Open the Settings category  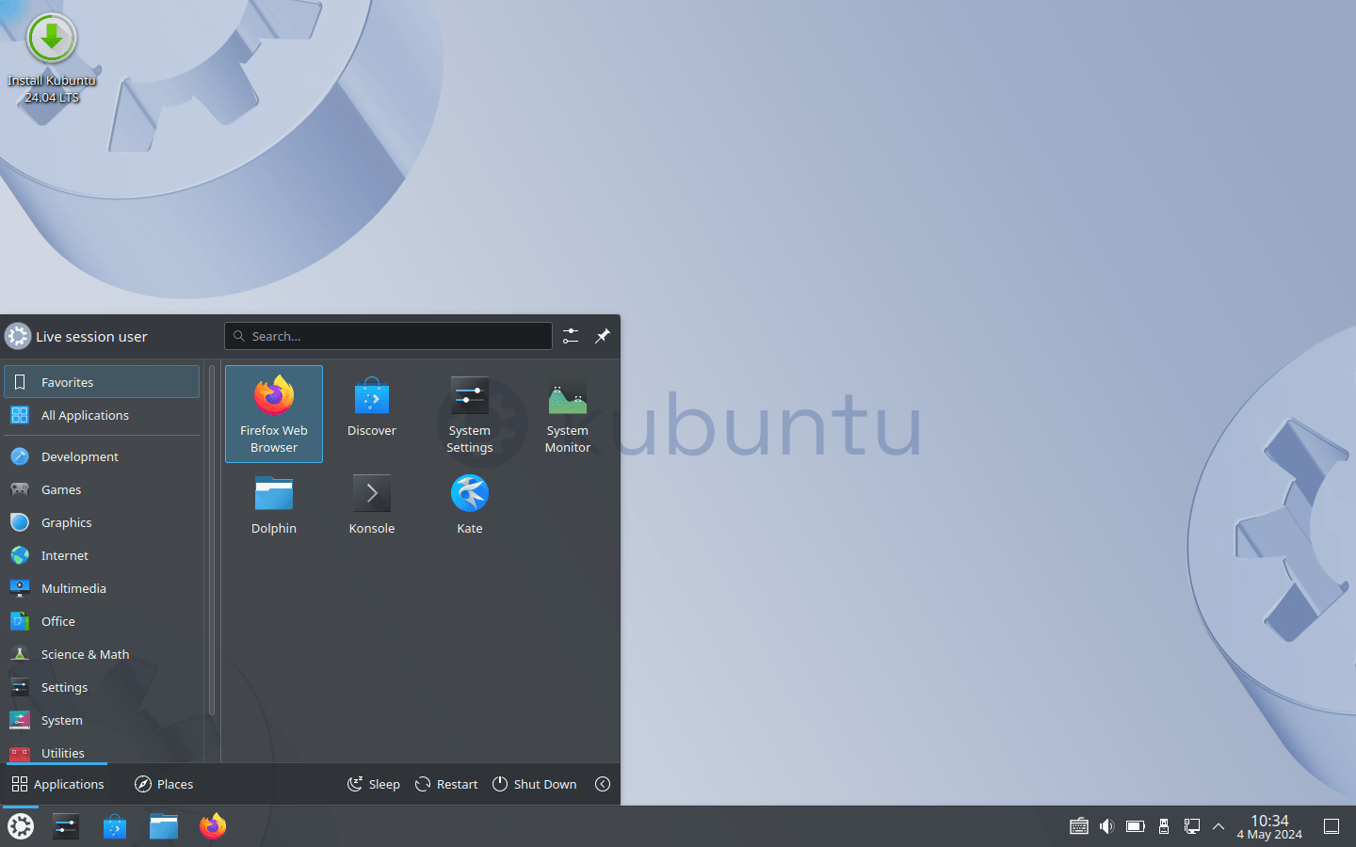tap(102, 687)
